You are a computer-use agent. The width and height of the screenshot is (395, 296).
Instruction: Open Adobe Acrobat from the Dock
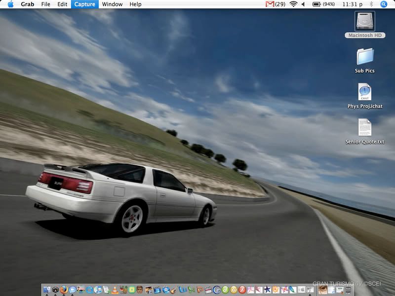pyautogui.click(x=251, y=290)
